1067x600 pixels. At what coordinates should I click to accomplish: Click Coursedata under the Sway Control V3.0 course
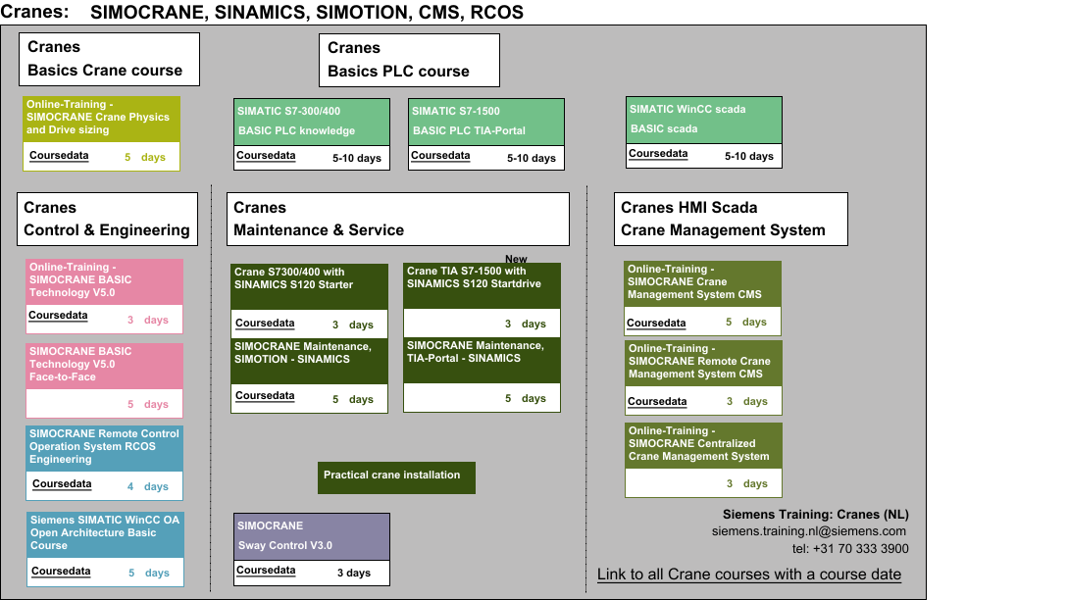click(x=266, y=571)
